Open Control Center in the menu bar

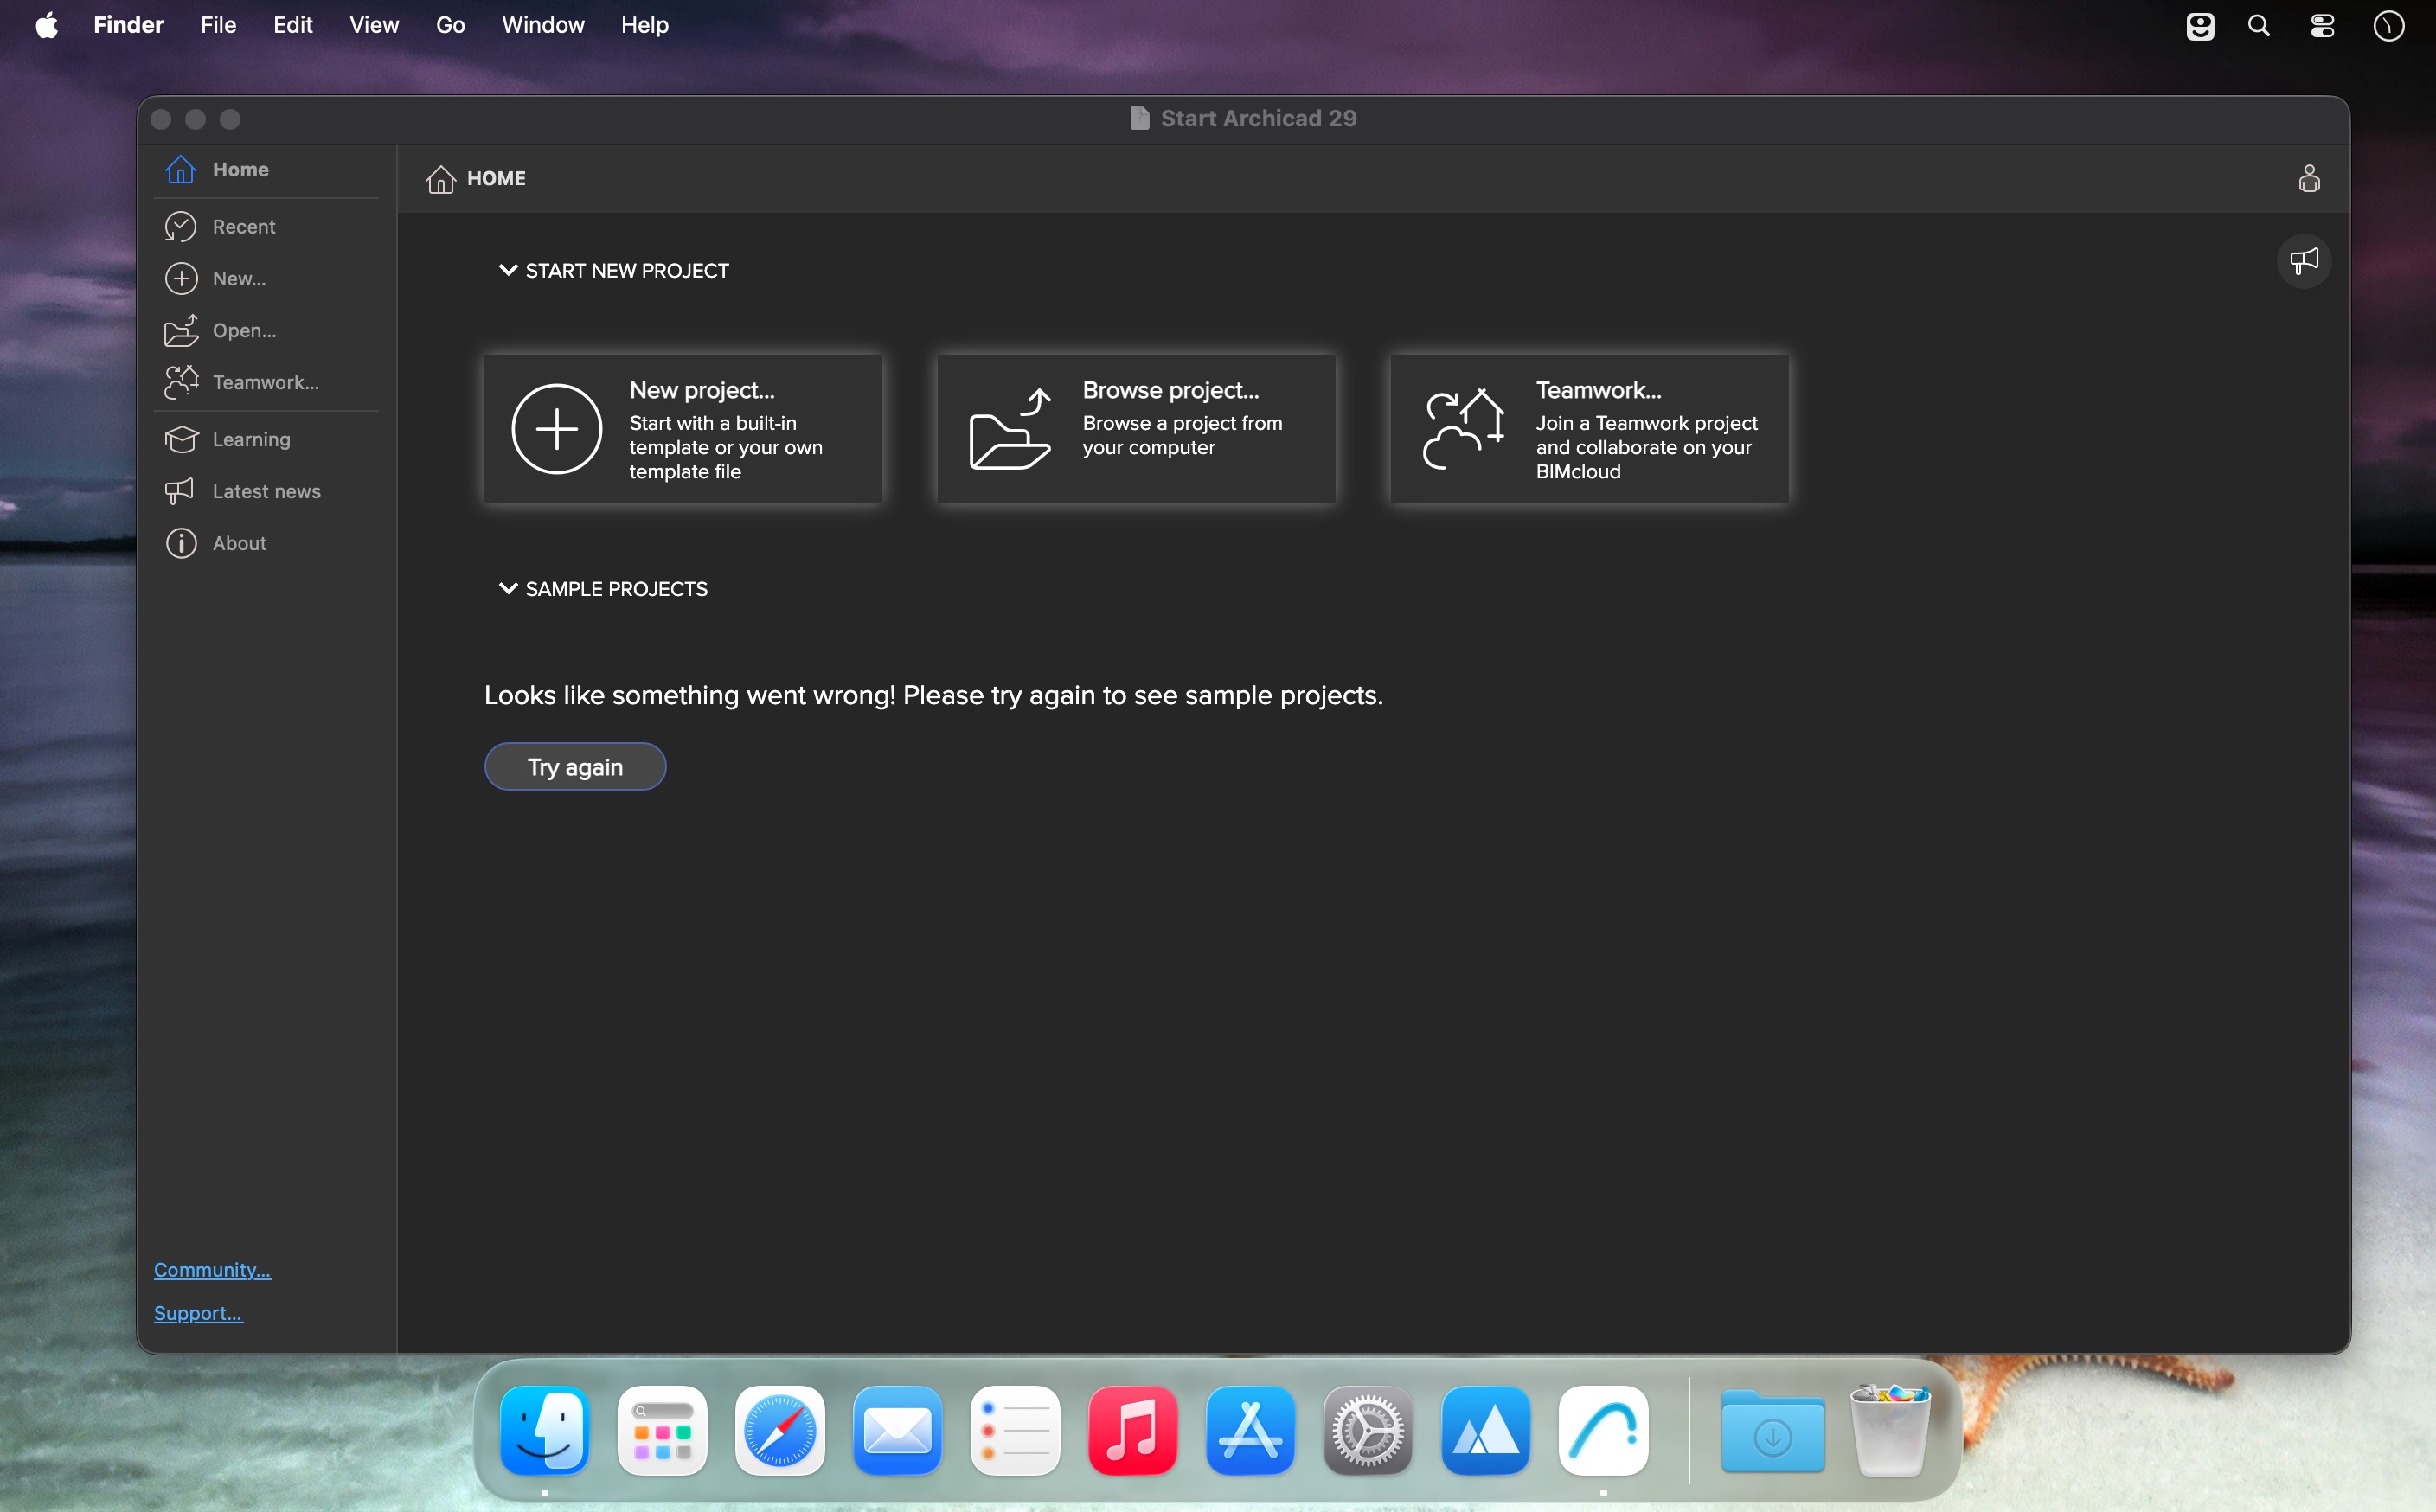tap(2322, 26)
